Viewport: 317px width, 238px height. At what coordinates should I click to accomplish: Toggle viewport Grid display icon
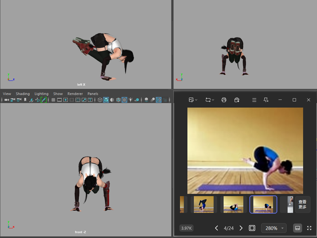pos(53,100)
